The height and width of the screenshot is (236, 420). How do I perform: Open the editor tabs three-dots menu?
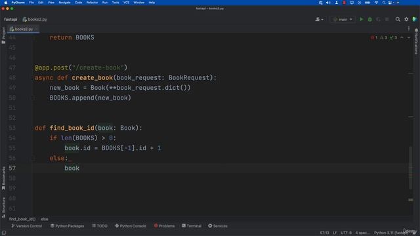coord(409,29)
